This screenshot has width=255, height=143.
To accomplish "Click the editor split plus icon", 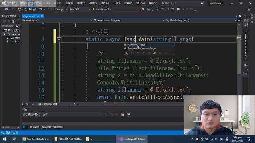I will click(x=239, y=20).
